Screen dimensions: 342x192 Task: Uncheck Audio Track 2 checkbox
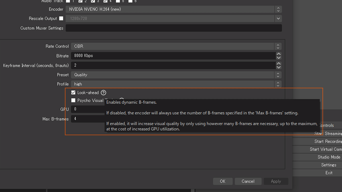[x=81, y=1]
